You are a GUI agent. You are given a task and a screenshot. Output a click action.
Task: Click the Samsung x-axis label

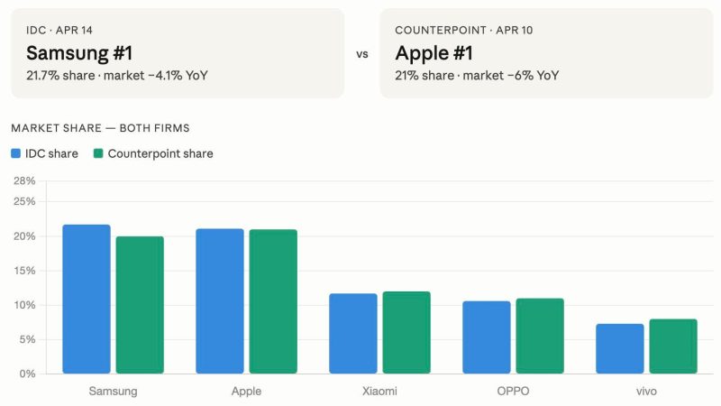(x=113, y=392)
